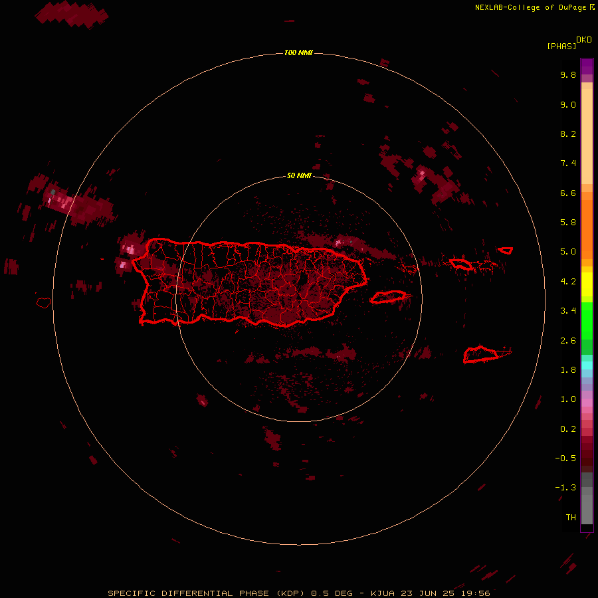Click the 9.8 value on the color scale
The image size is (598, 598).
568,74
